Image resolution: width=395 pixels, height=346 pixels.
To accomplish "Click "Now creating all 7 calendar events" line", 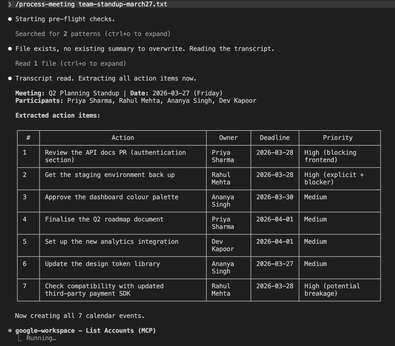I will (80, 316).
